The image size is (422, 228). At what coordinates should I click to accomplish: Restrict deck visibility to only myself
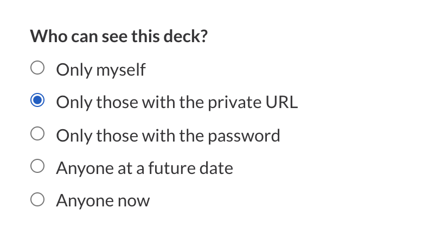[x=37, y=69]
